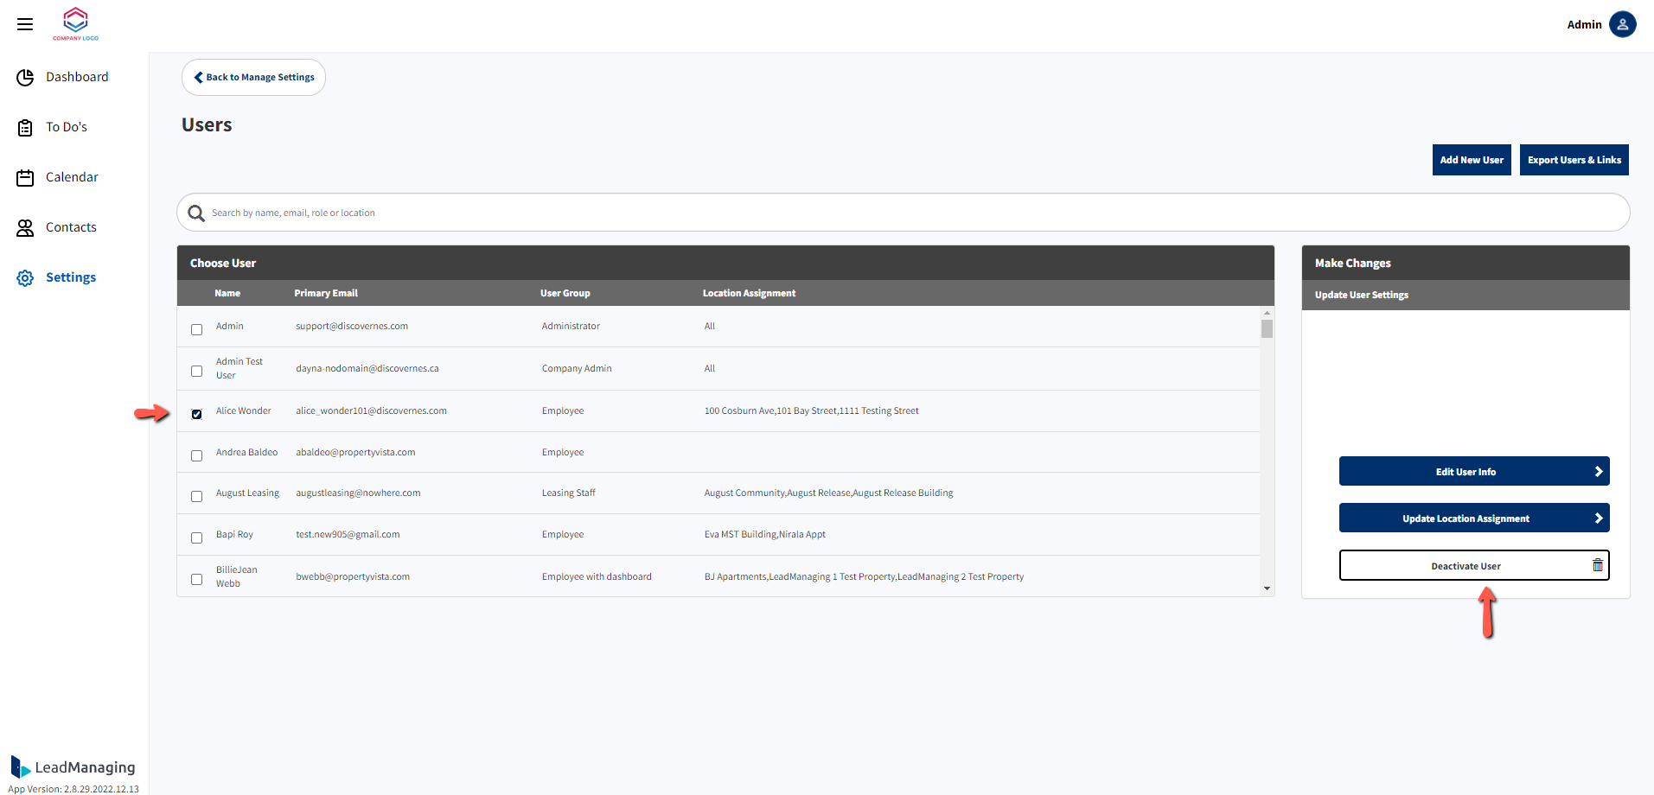Click Export Users & Links button

point(1574,160)
